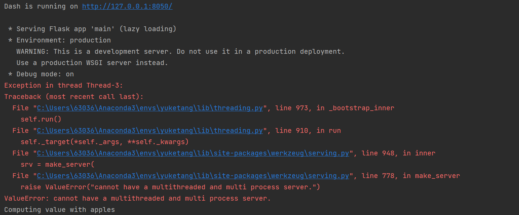519x215 pixels.
Task: Click the 'WARNING: This is a development server' line
Action: pyautogui.click(x=180, y=52)
